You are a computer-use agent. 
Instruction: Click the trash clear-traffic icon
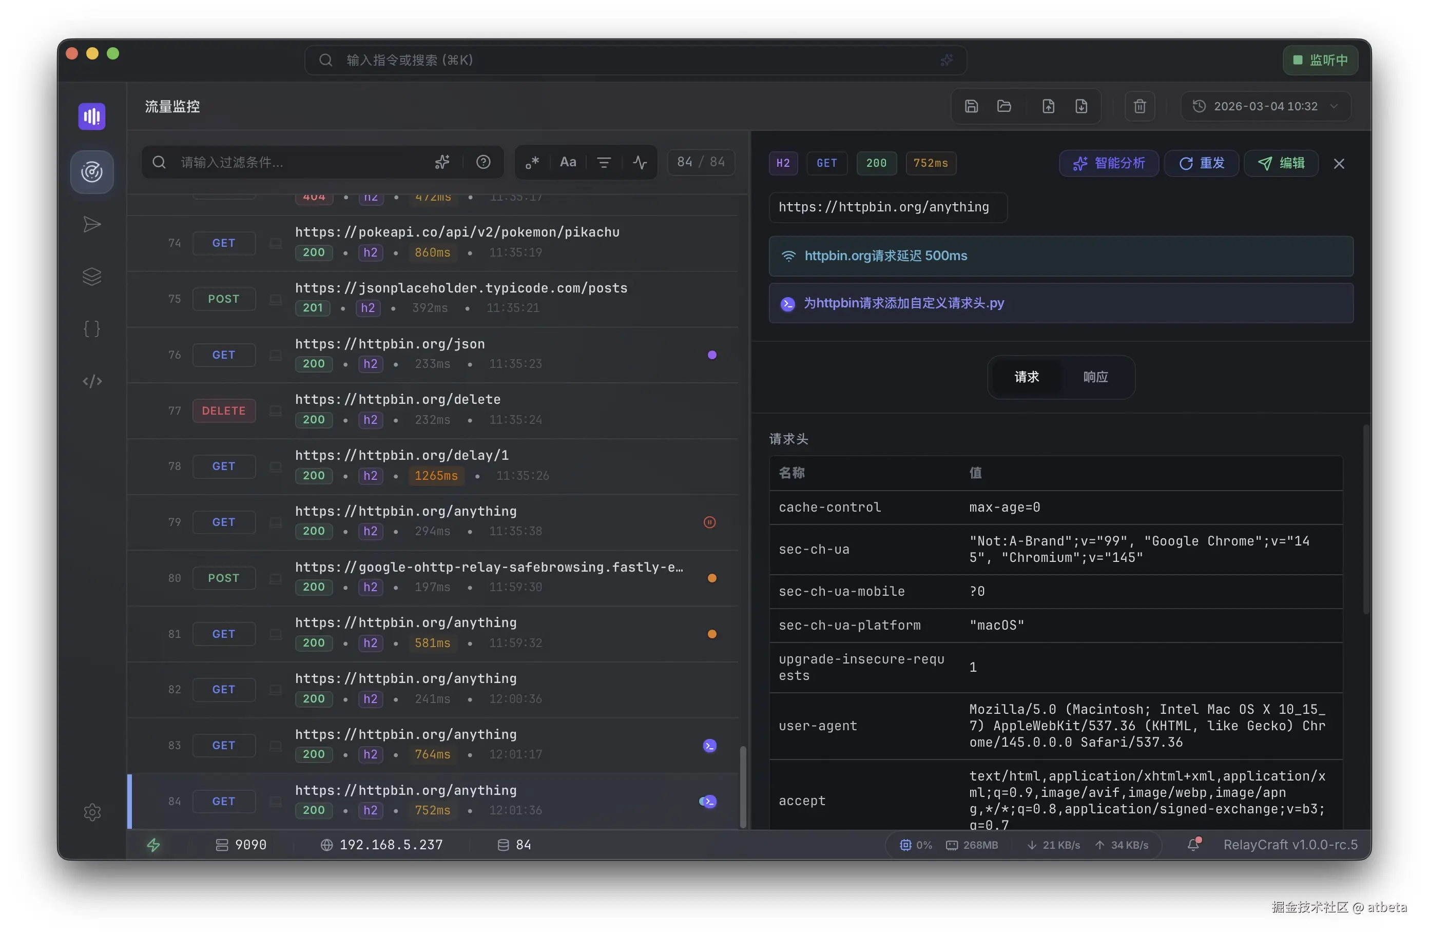(1139, 106)
